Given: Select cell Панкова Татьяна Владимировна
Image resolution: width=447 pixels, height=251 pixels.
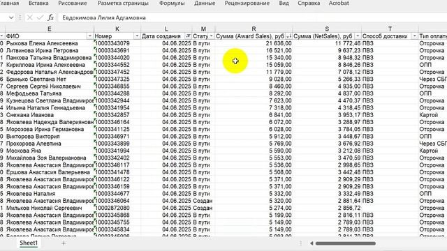Looking at the screenshot, I should pyautogui.click(x=50, y=57).
